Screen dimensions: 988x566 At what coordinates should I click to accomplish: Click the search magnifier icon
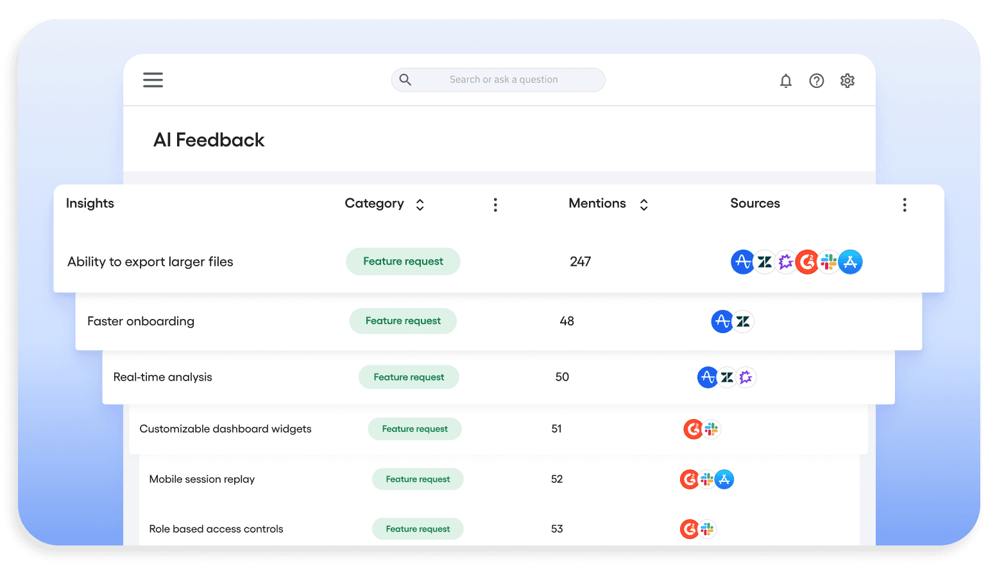[x=405, y=80]
